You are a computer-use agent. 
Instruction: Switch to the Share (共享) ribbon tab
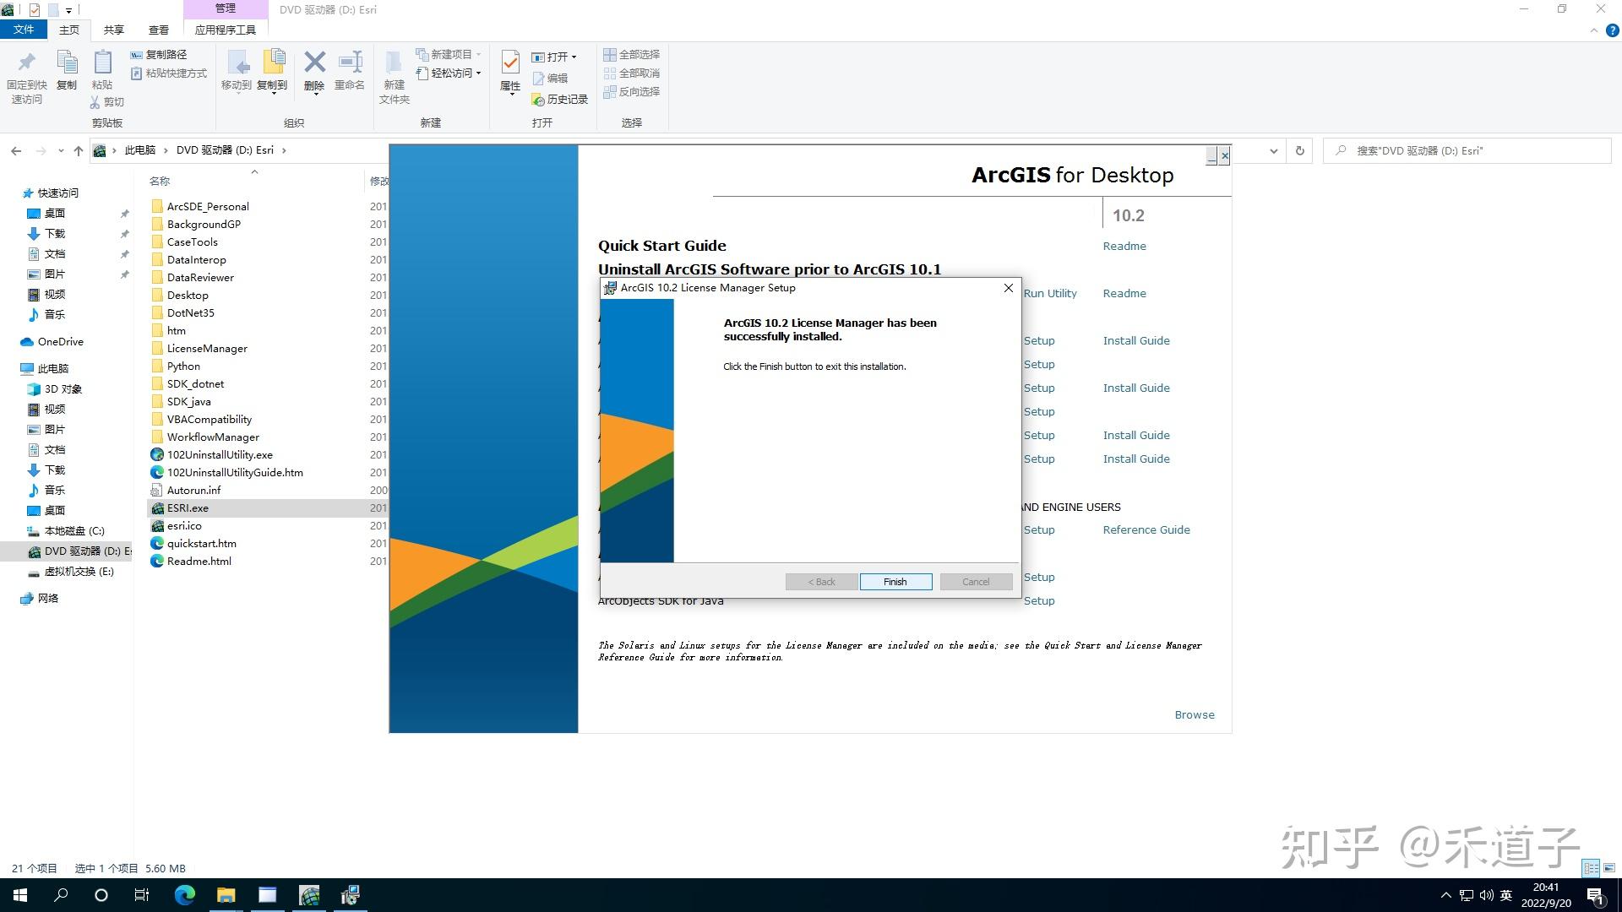[x=114, y=30]
